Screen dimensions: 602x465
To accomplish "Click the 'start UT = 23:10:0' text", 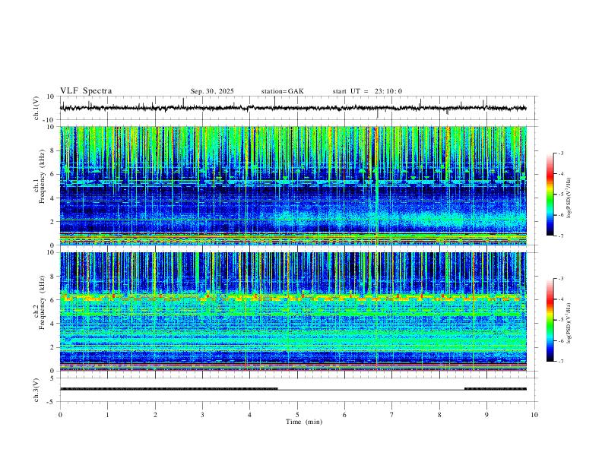I will 367,91.
